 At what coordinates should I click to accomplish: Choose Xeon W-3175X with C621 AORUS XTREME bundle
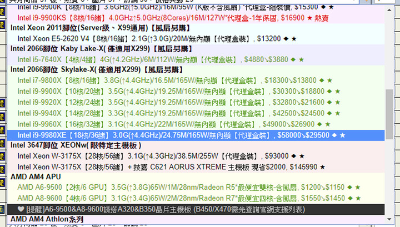click(x=196, y=167)
